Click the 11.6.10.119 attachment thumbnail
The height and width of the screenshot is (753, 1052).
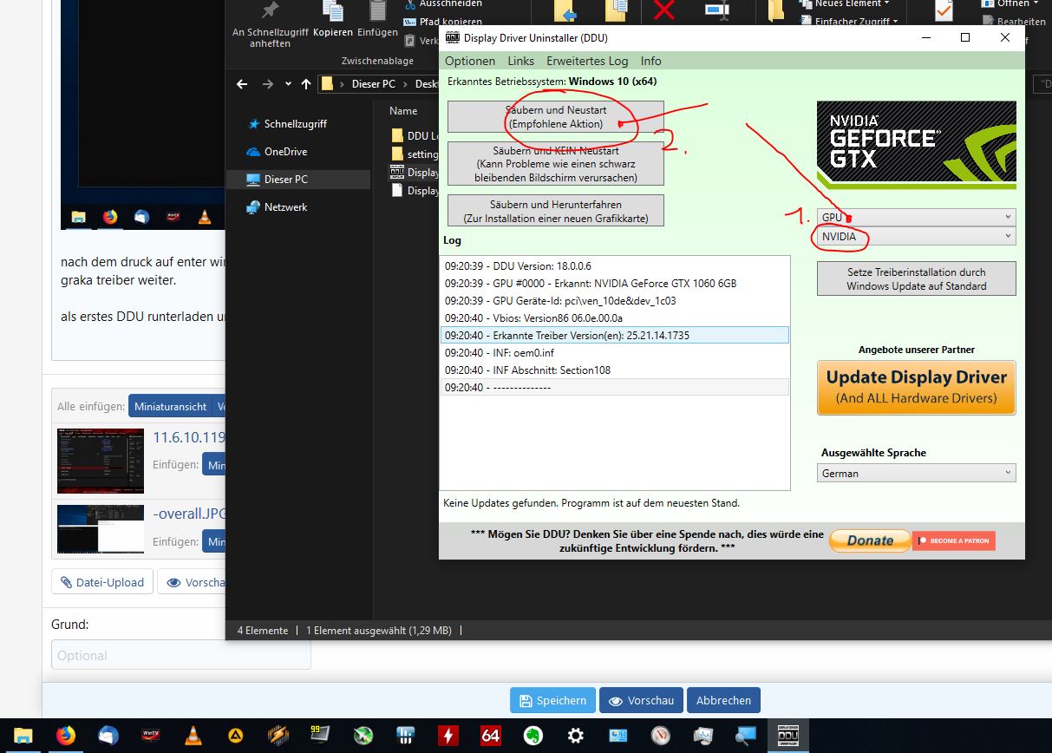(x=101, y=460)
